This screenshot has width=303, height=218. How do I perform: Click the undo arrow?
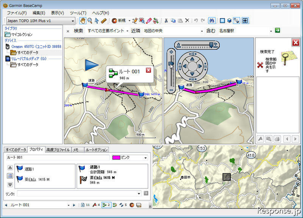(196, 20)
